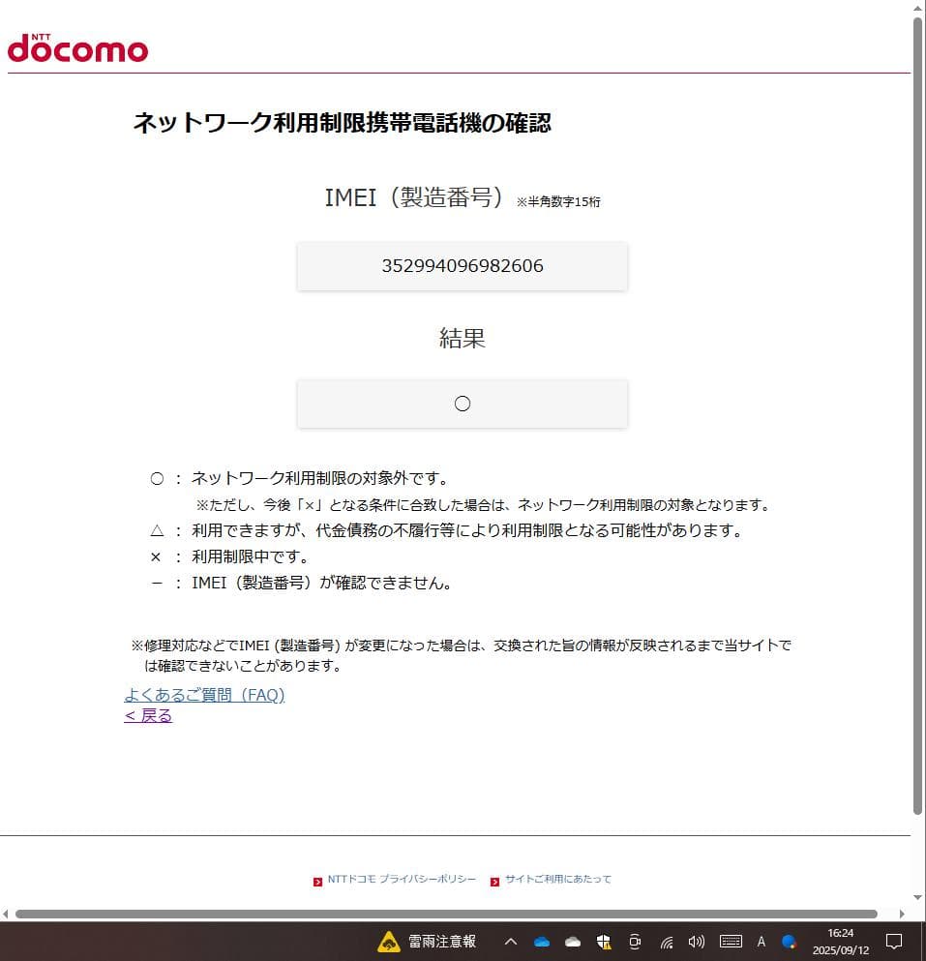
Task: Click the blue OneDrive cloud tray icon
Action: [542, 942]
